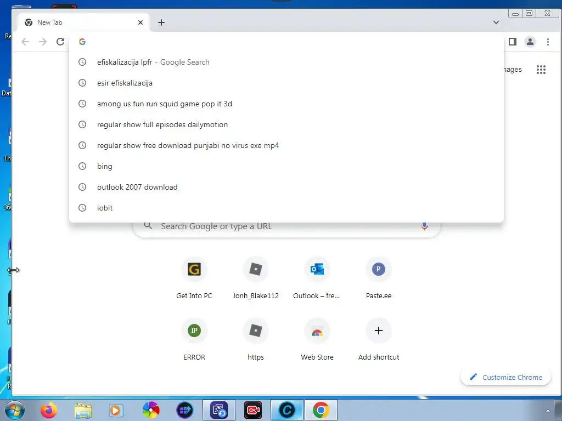Open the profile avatar menu
Viewport: 562px width, 421px height.
[530, 42]
